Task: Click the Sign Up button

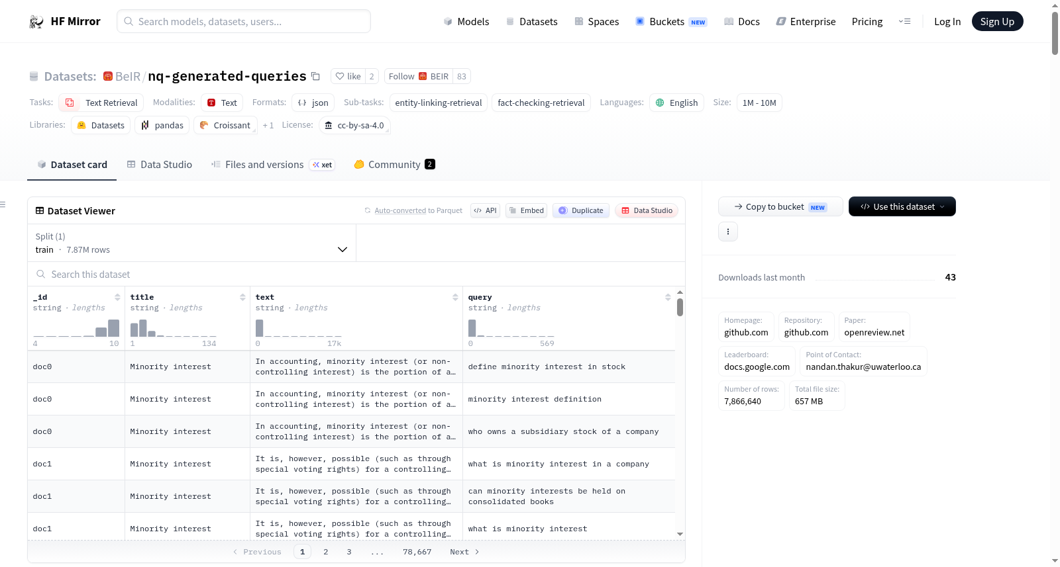Action: [998, 22]
